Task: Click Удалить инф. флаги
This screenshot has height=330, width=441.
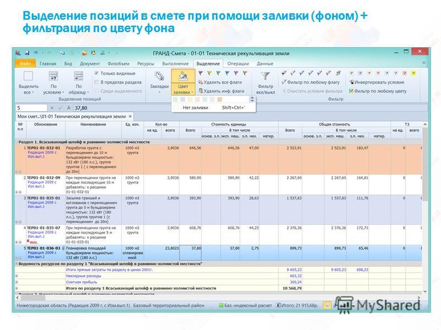Action: [x=222, y=91]
